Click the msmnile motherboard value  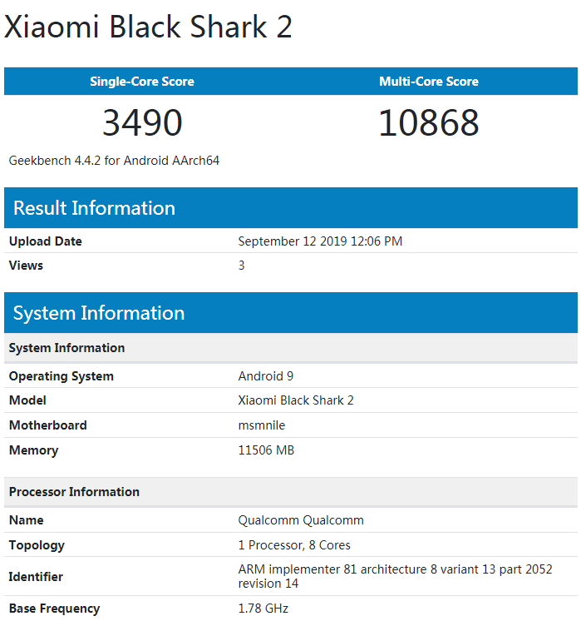(262, 425)
